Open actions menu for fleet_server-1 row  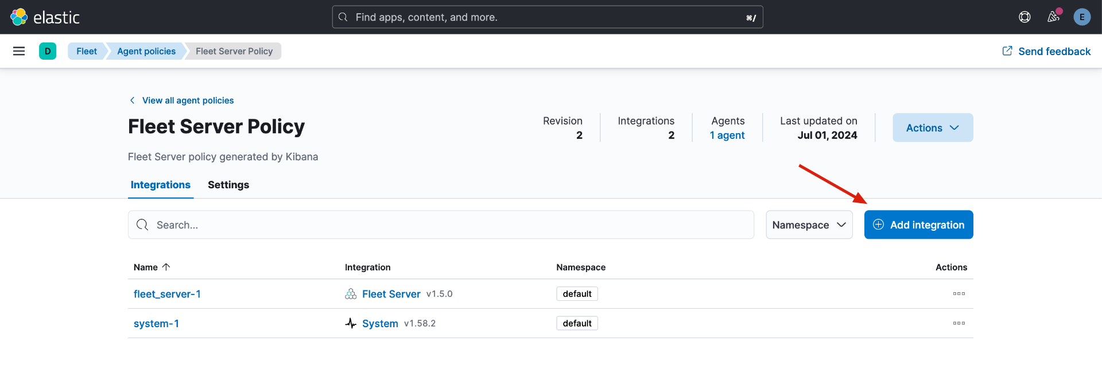pyautogui.click(x=959, y=294)
